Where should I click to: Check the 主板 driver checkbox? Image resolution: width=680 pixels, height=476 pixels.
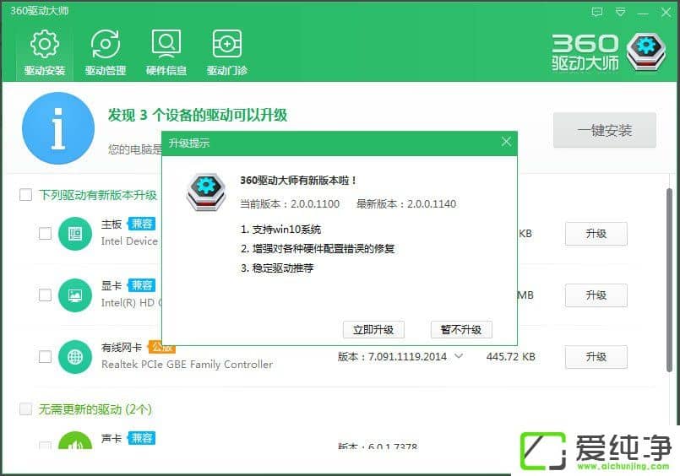pyautogui.click(x=45, y=234)
